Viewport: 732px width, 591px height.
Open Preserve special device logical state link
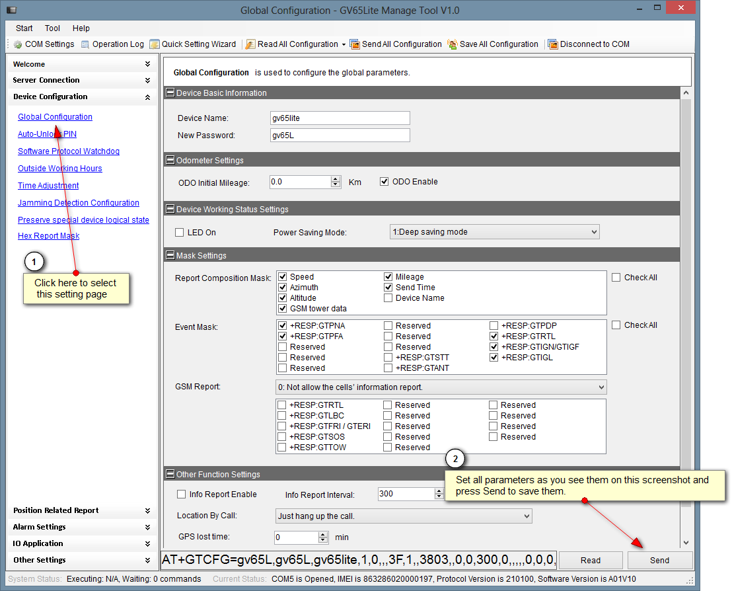click(x=83, y=220)
